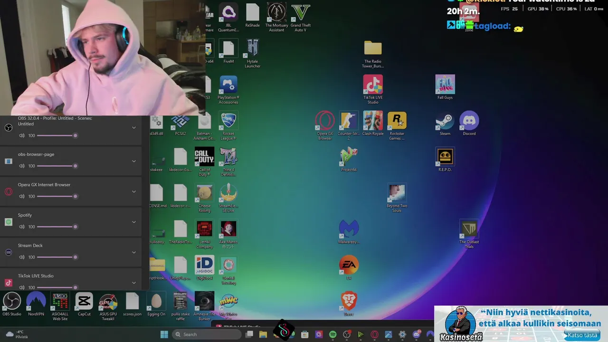Adjust the Opera GX volume slider
Viewport: 608px width, 342px height.
pyautogui.click(x=57, y=197)
